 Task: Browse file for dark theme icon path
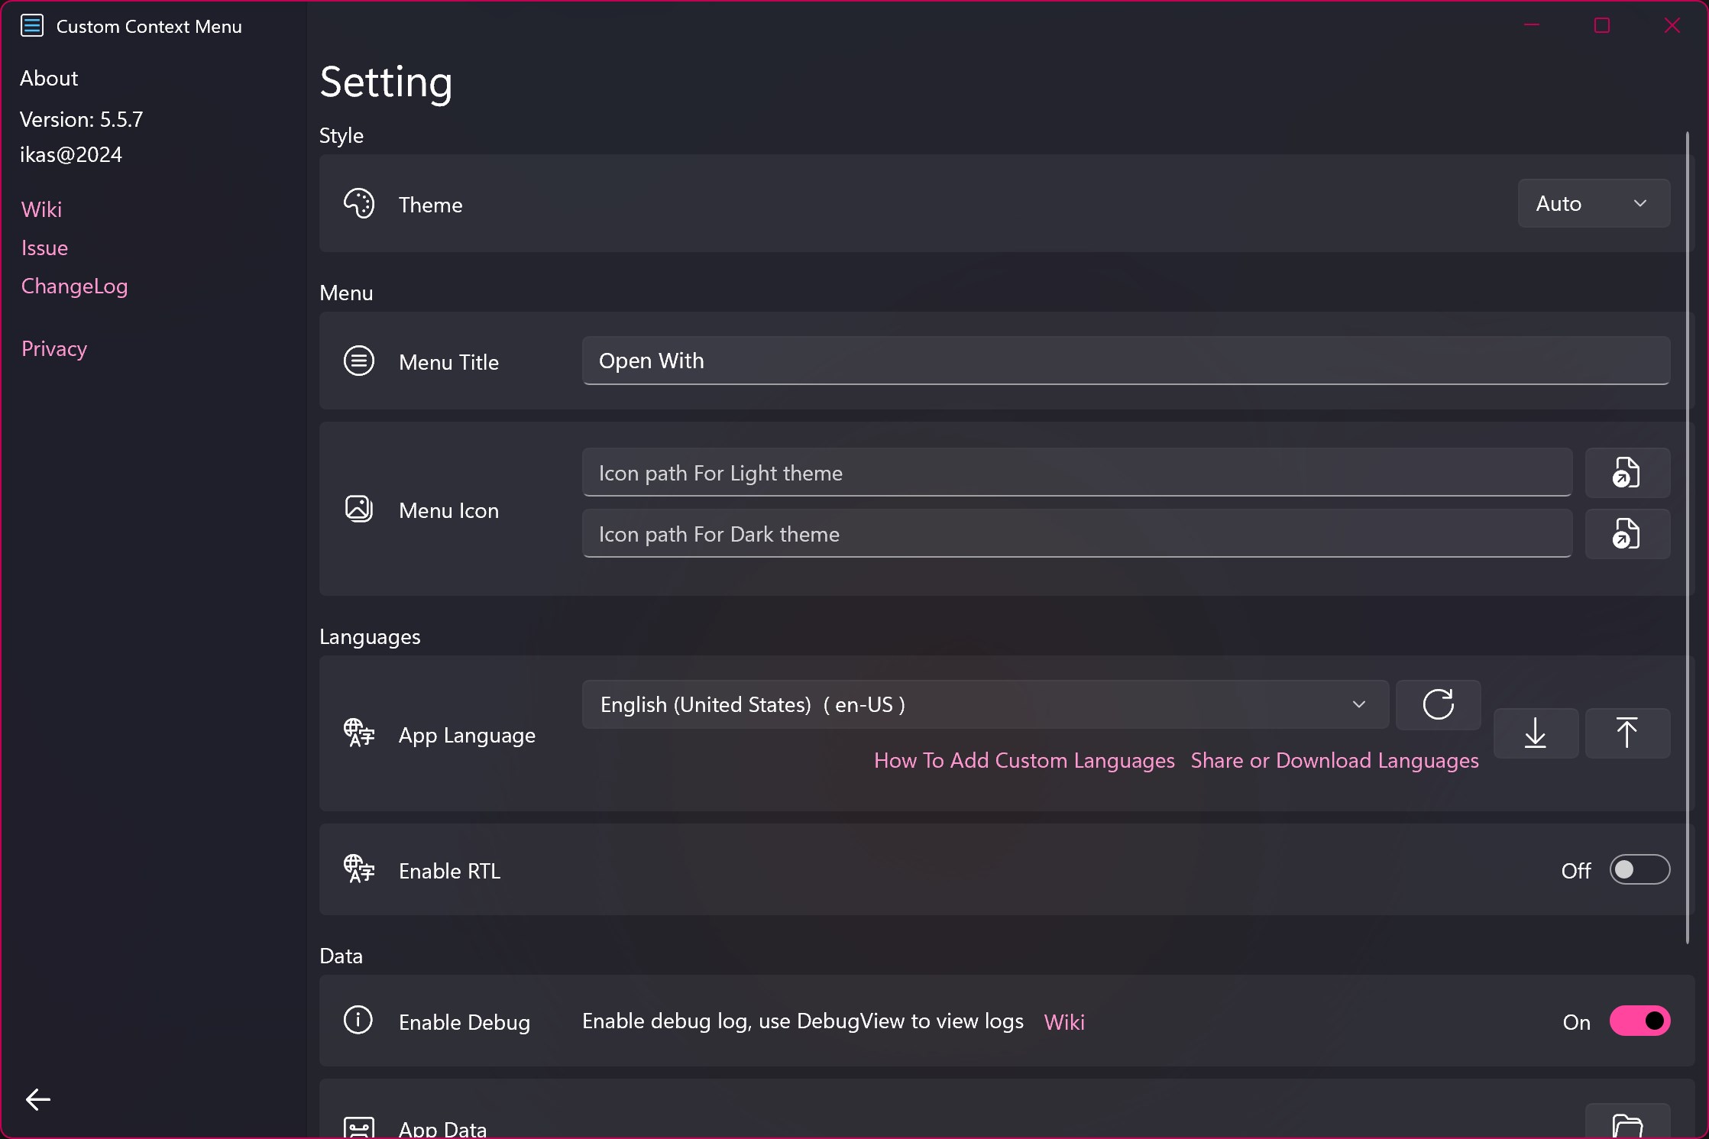(x=1626, y=533)
